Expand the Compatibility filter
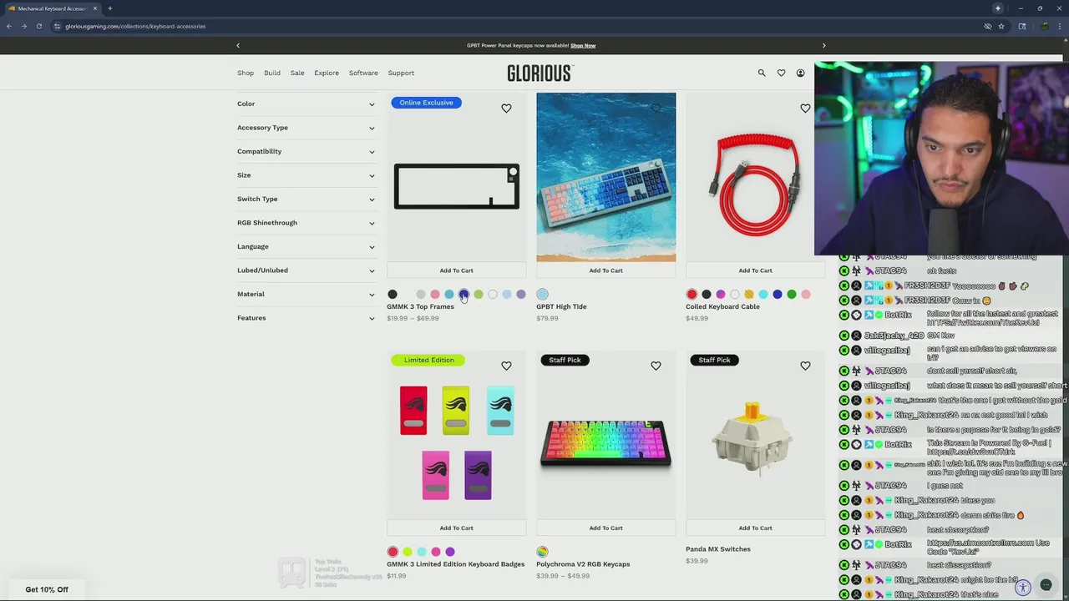 coord(306,151)
